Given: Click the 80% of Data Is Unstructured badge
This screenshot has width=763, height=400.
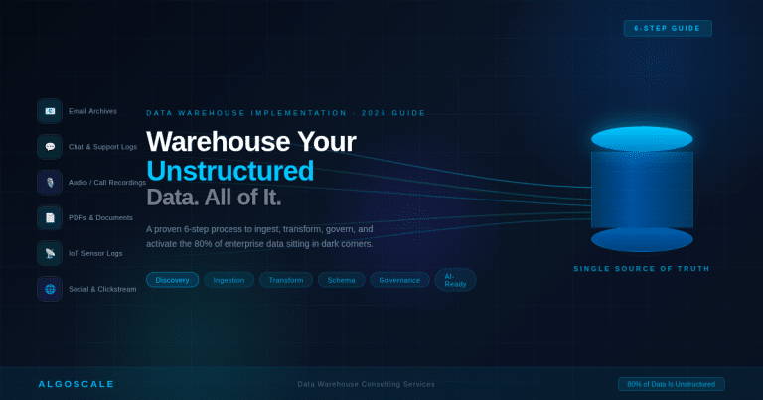Looking at the screenshot, I should (x=671, y=384).
